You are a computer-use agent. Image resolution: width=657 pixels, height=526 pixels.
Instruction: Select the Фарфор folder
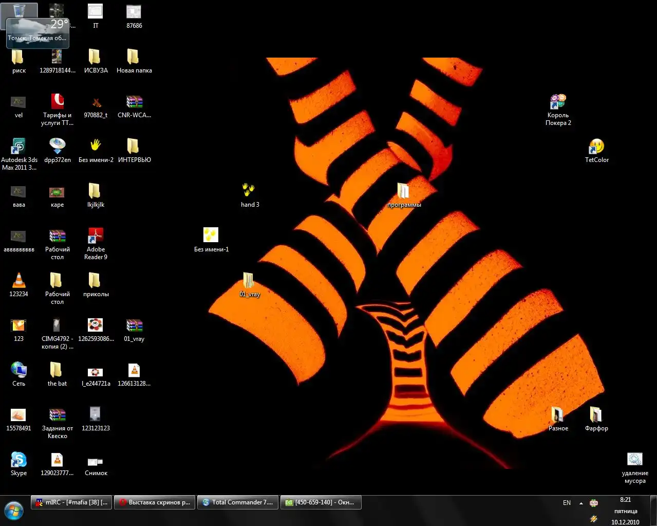(x=596, y=415)
